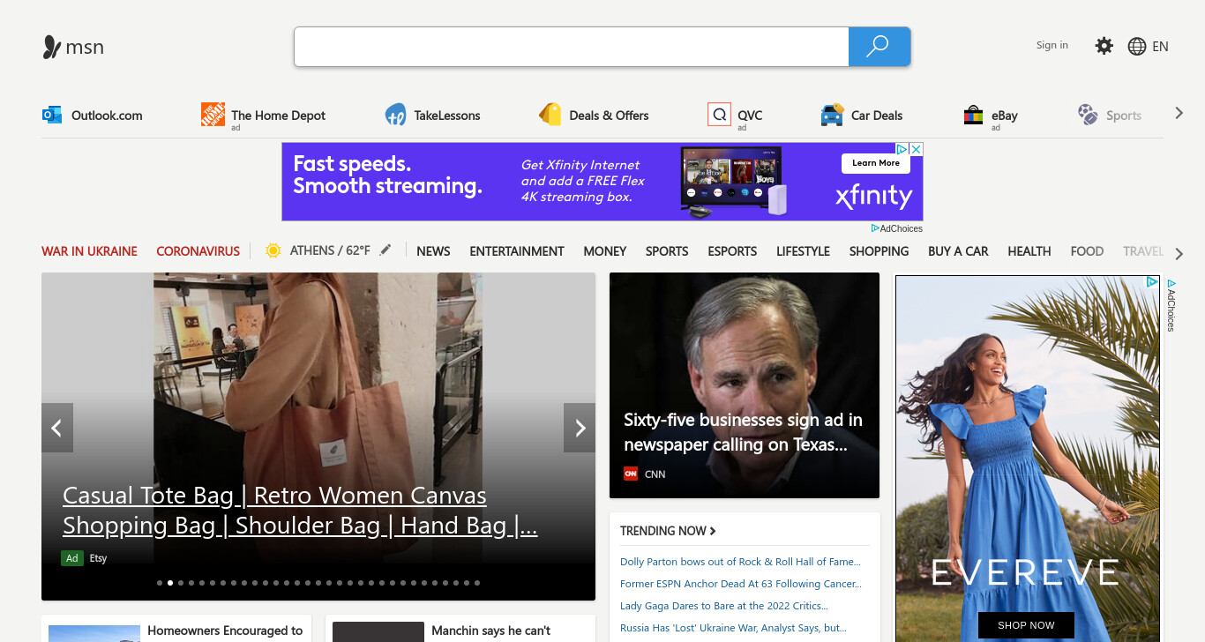This screenshot has width=1205, height=642.
Task: Open settings gear icon
Action: (x=1104, y=46)
